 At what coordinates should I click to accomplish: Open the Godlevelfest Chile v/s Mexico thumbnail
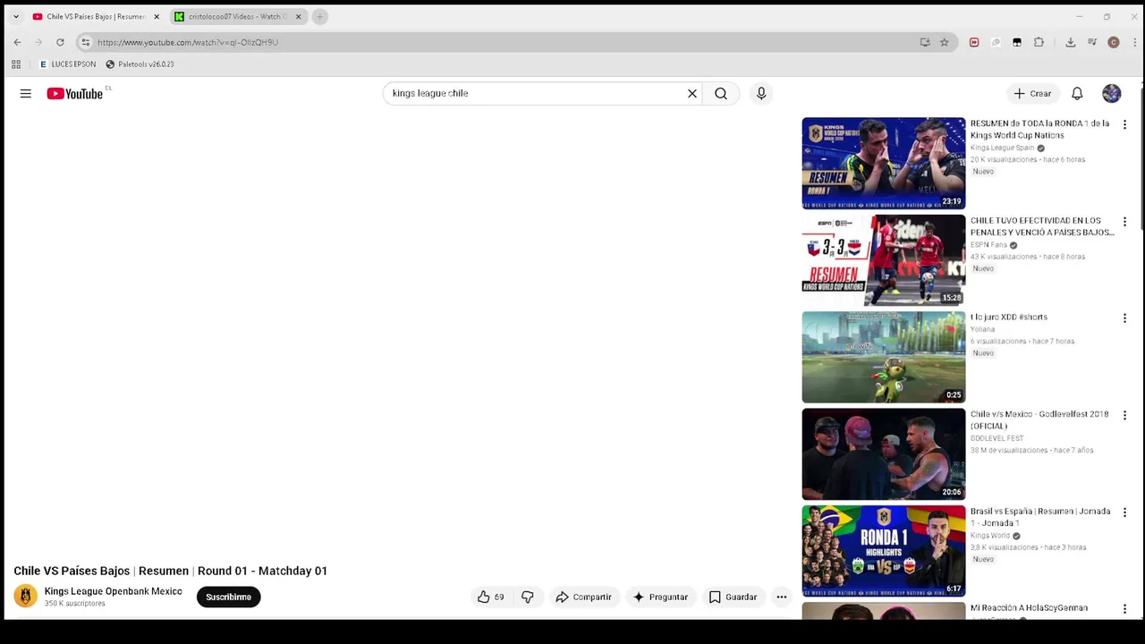pos(884,454)
